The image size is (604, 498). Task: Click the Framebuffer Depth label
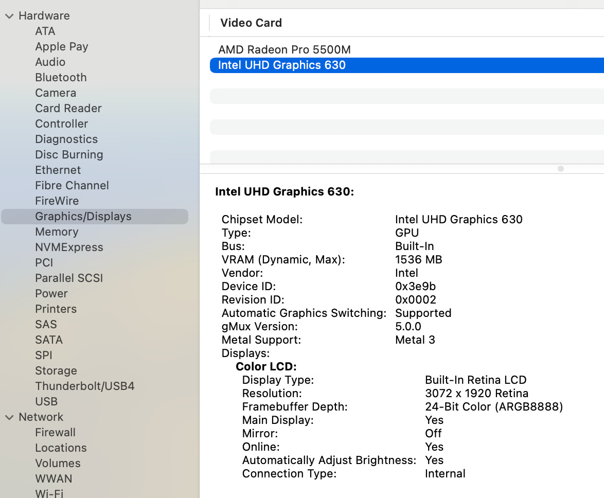click(295, 407)
